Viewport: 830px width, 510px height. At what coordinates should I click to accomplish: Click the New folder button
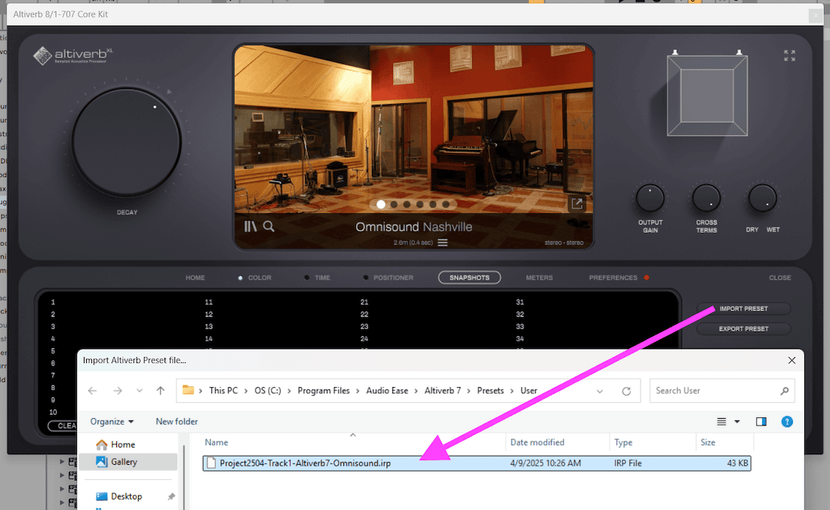pos(177,421)
